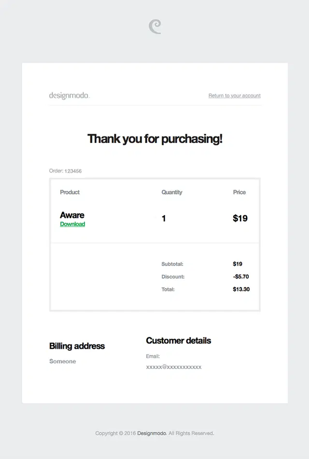
Task: Click the discount amount -$5.70
Action: (241, 277)
